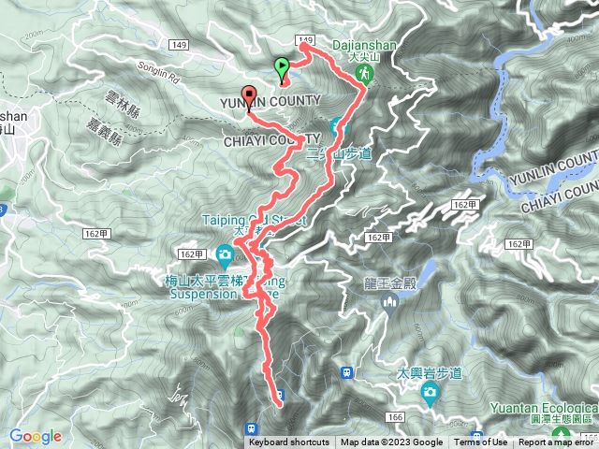The image size is (599, 449).
Task: Click the Yuantan Ecological label text
Action: [x=545, y=408]
